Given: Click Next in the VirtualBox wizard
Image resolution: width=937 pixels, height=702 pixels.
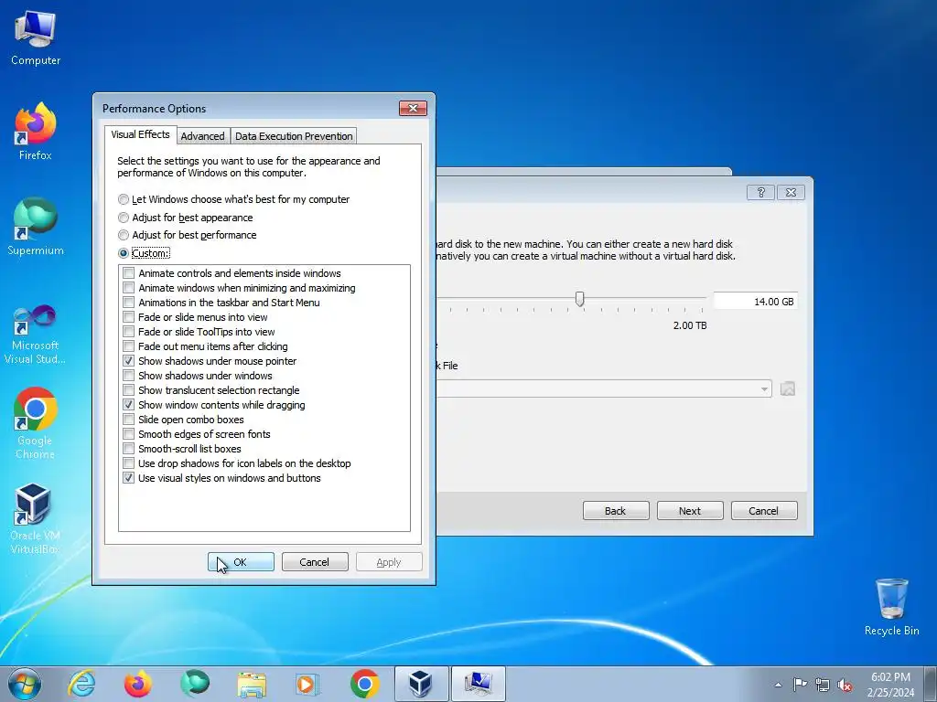Looking at the screenshot, I should pyautogui.click(x=690, y=510).
